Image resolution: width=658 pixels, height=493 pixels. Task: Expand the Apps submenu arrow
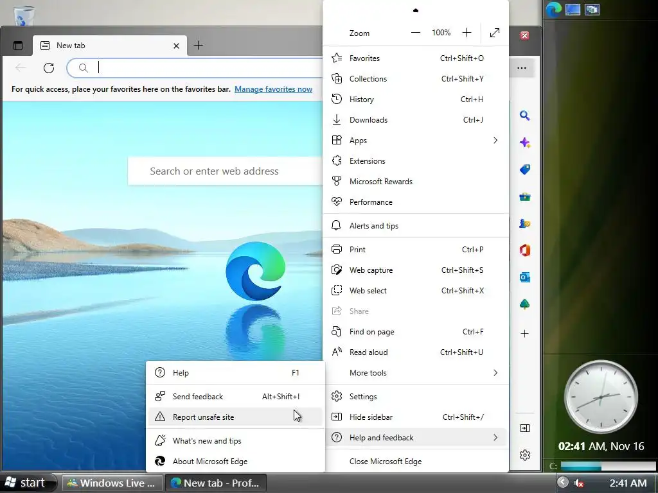pyautogui.click(x=495, y=141)
